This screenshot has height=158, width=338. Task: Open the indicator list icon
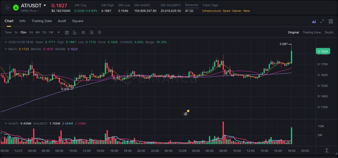pos(91,32)
